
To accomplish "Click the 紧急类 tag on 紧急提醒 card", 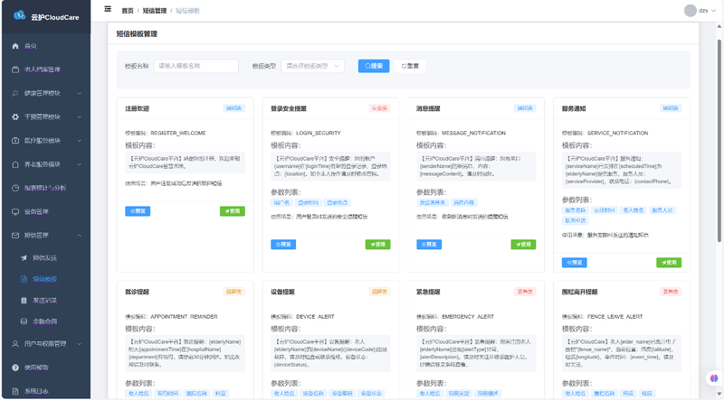I will point(525,292).
